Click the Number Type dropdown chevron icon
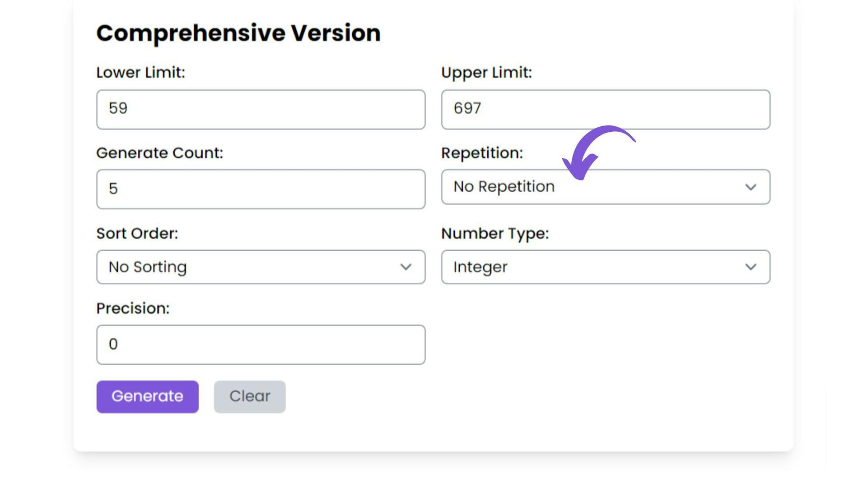The width and height of the screenshot is (867, 487). tap(751, 266)
